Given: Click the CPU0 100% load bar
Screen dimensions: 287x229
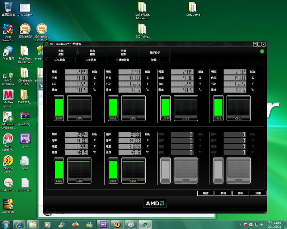Looking at the screenshot, I should (59, 108).
